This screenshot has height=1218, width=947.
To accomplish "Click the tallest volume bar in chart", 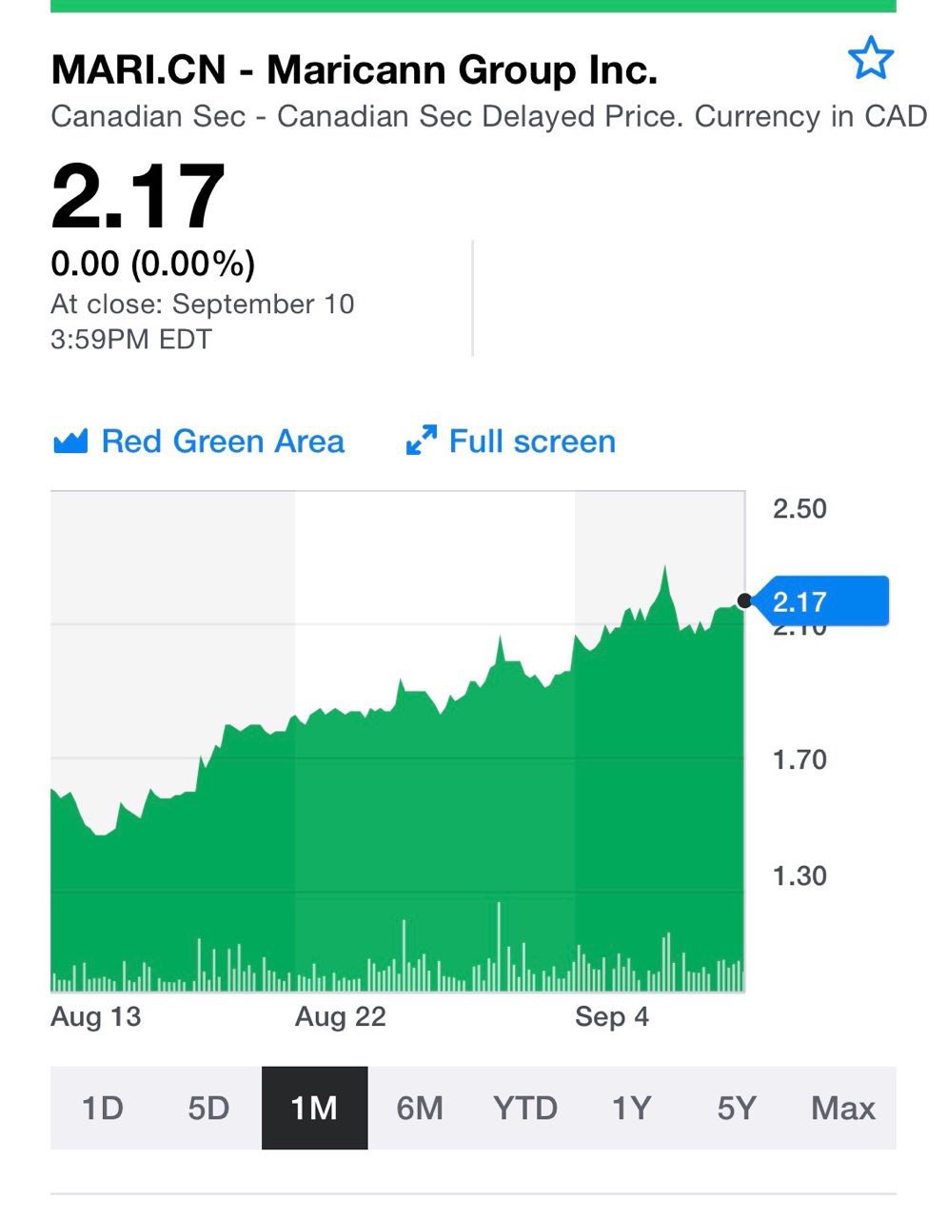I will pyautogui.click(x=499, y=945).
